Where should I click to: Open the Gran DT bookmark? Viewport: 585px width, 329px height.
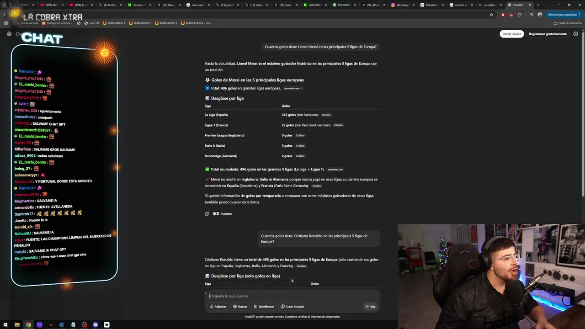(x=91, y=23)
